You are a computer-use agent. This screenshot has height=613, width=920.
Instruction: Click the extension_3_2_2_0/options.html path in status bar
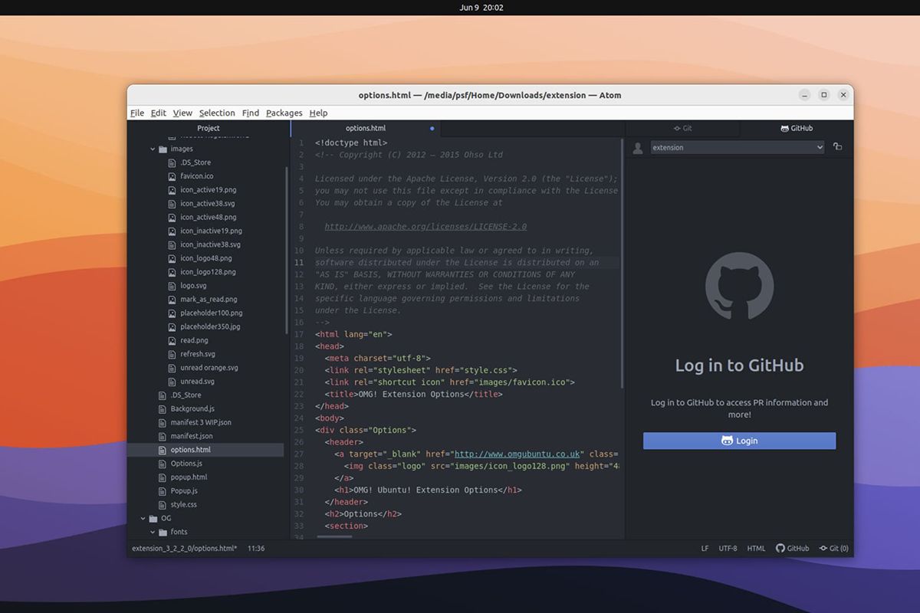(185, 549)
